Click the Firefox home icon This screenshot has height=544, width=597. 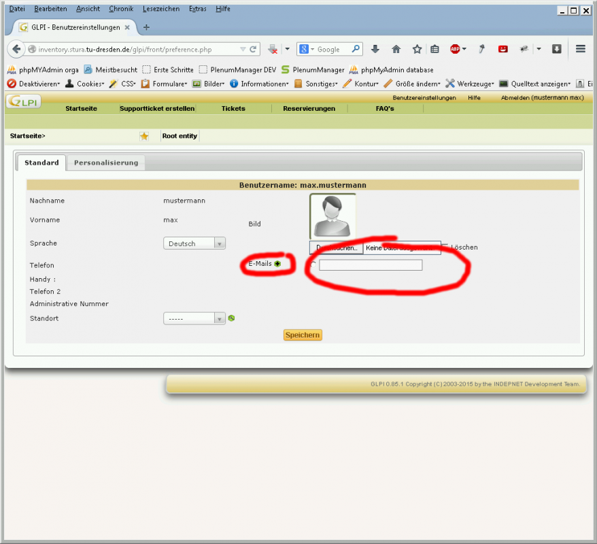[x=396, y=49]
